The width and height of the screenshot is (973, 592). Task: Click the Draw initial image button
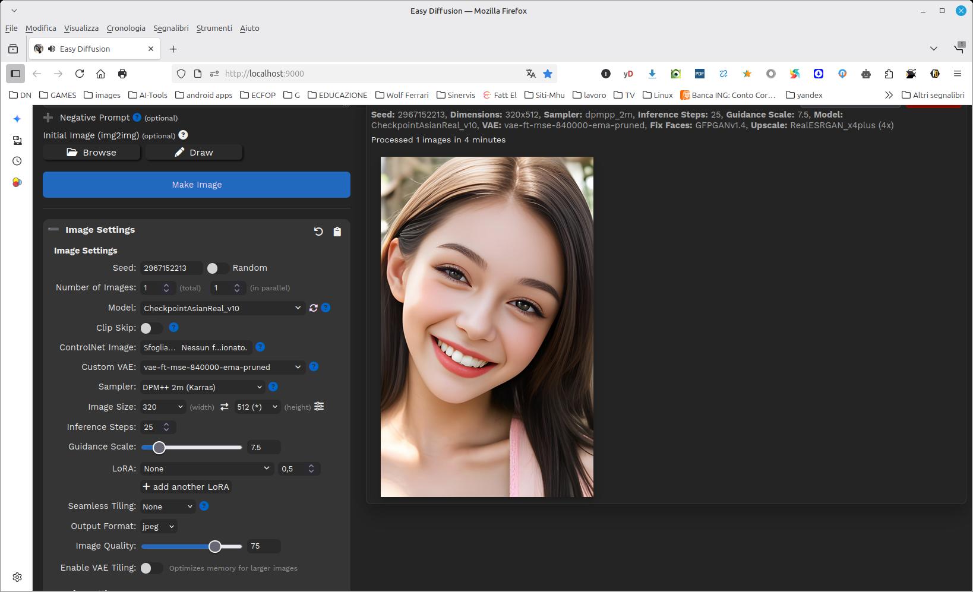click(x=194, y=153)
